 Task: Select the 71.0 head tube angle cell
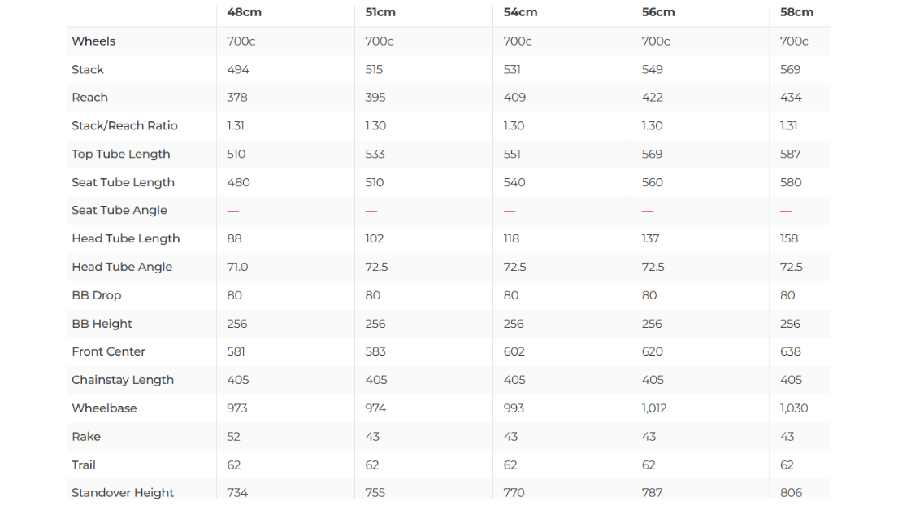tap(237, 267)
